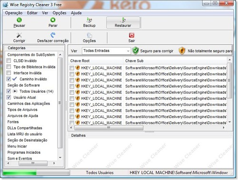Click the blue checkmark beside Caminho Inválido
Viewport: 238px width, 180px height.
(15, 79)
